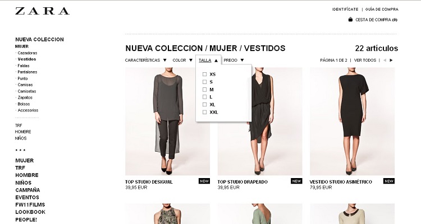The image size is (421, 224).
Task: Click the ZARA logo
Action: tap(43, 11)
